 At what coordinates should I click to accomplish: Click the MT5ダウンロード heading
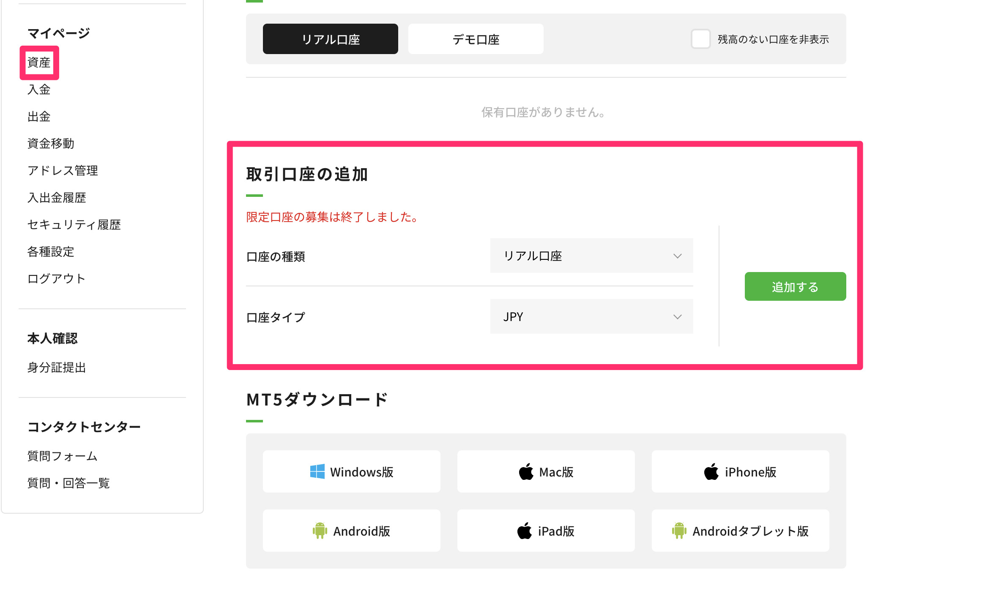point(317,400)
